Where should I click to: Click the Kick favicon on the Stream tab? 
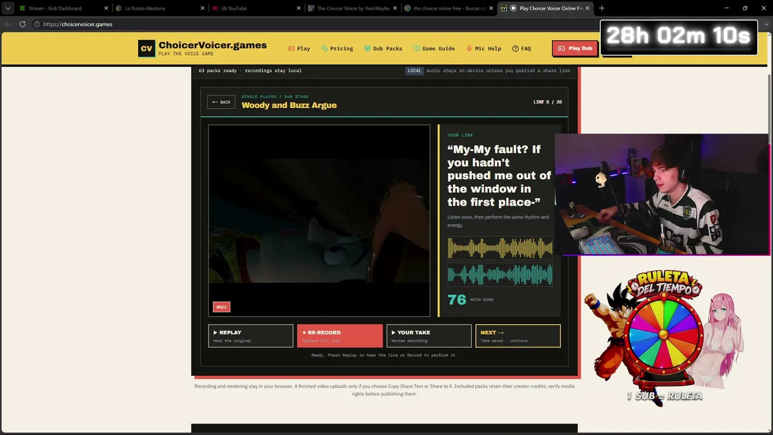coord(22,8)
